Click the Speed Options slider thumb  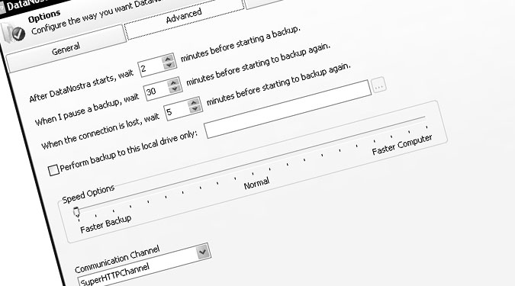76,212
